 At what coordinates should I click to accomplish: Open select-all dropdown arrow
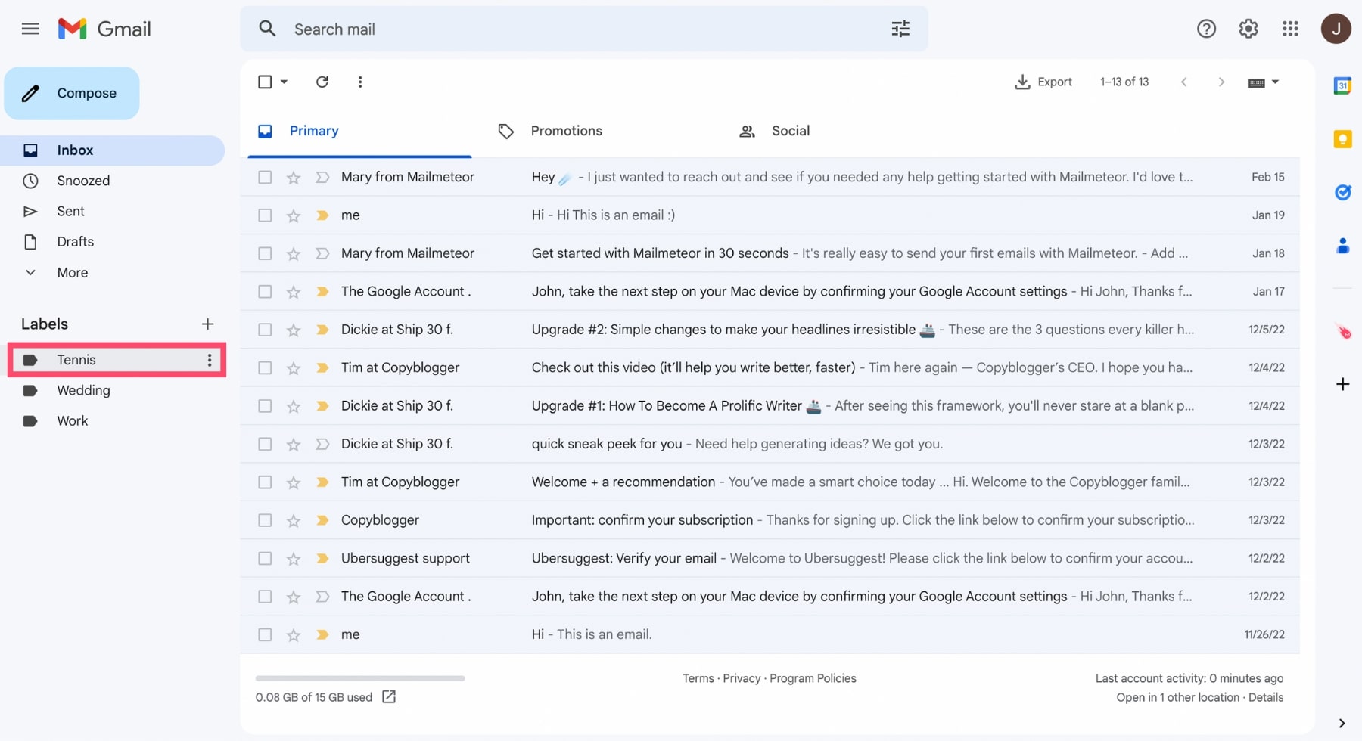(285, 82)
